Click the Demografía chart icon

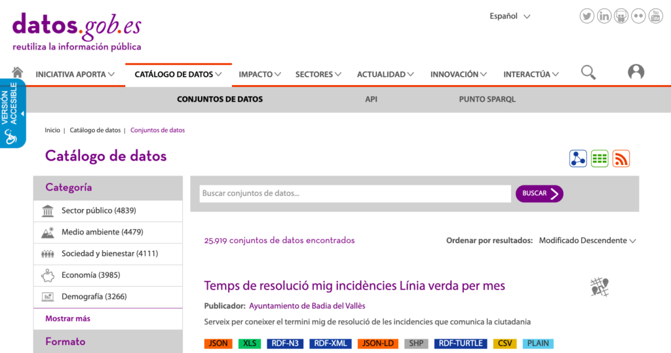[47, 297]
